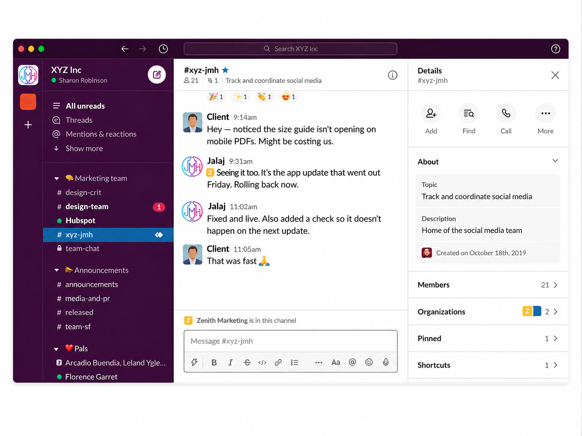Open the Pinned items row
582x436 pixels.
point(488,338)
